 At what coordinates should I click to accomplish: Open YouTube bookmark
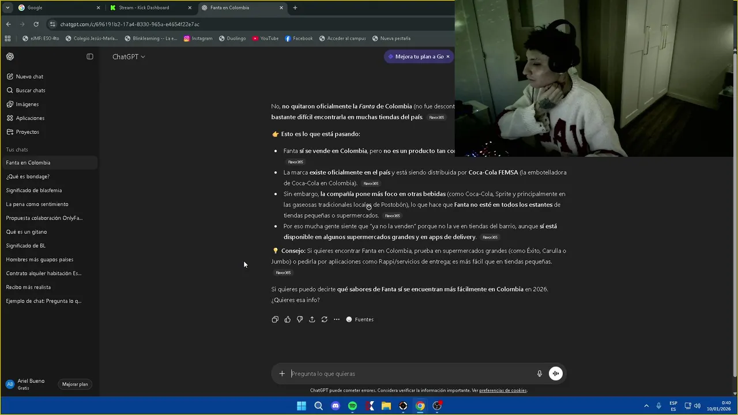[265, 39]
